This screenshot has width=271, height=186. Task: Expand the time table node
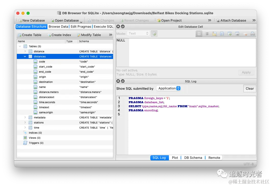[x=25, y=128]
